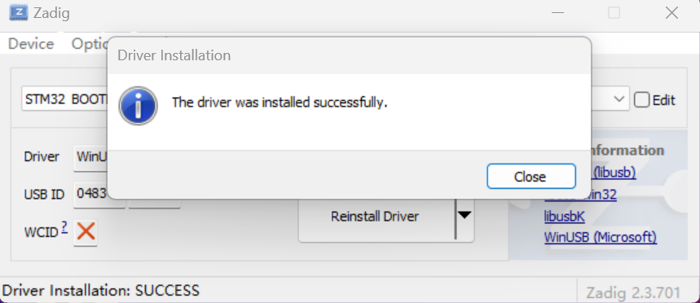Open the Options menu
Screen dimensions: 700x303
[x=90, y=44]
